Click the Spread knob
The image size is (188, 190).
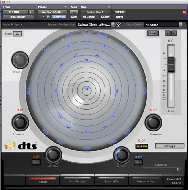pos(20,60)
